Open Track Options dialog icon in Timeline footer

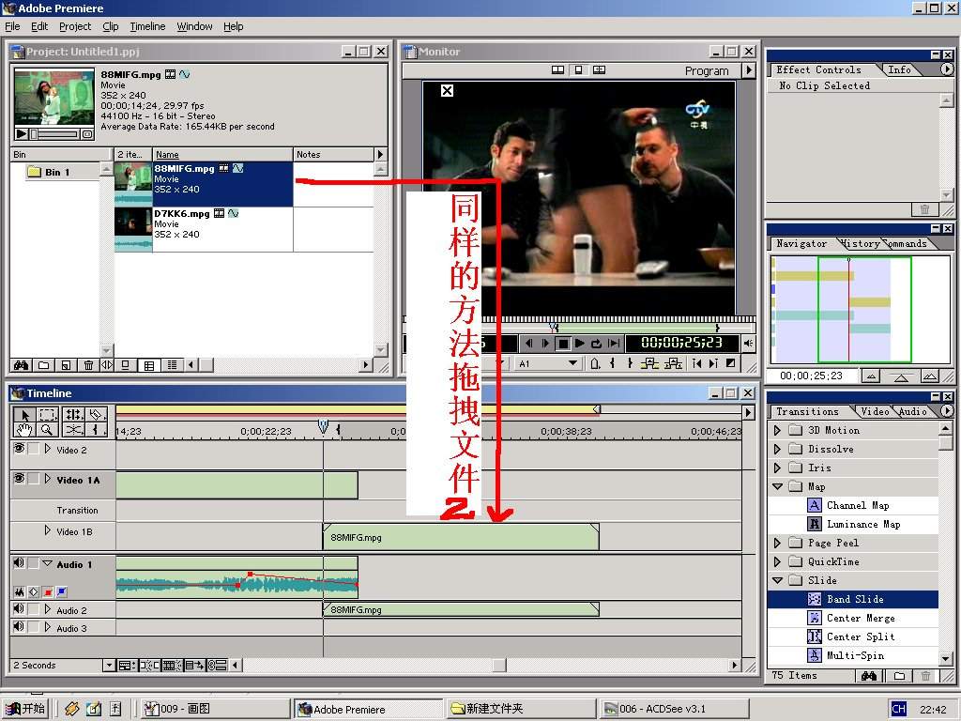click(126, 666)
